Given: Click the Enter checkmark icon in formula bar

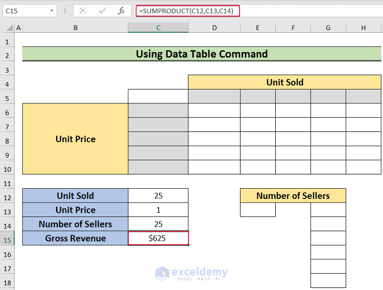Looking at the screenshot, I should [102, 11].
